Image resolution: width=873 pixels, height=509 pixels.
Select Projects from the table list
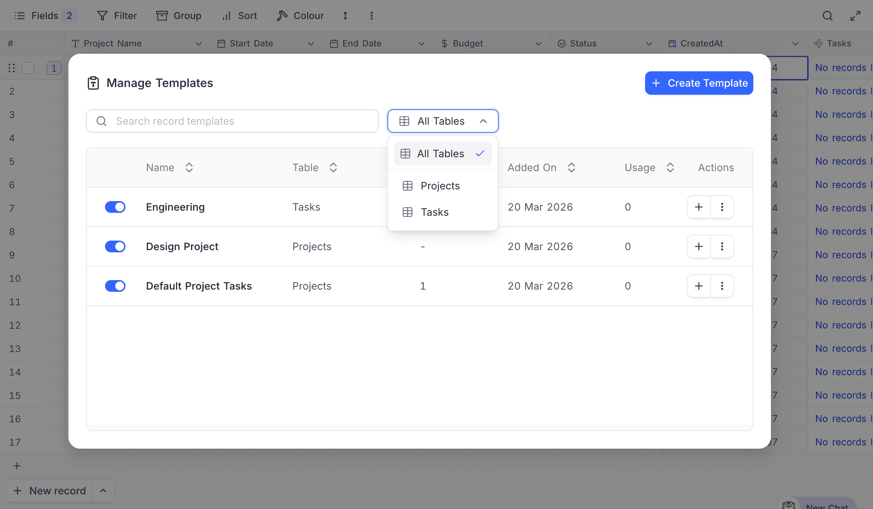pos(440,186)
